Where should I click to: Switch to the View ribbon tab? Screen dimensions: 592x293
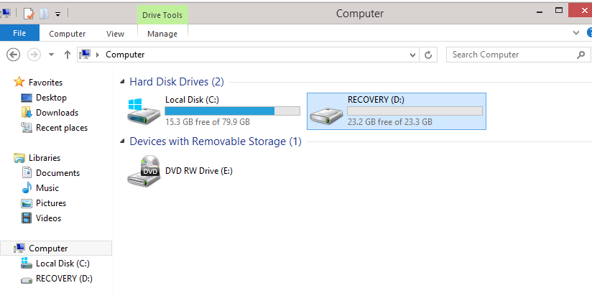[115, 34]
